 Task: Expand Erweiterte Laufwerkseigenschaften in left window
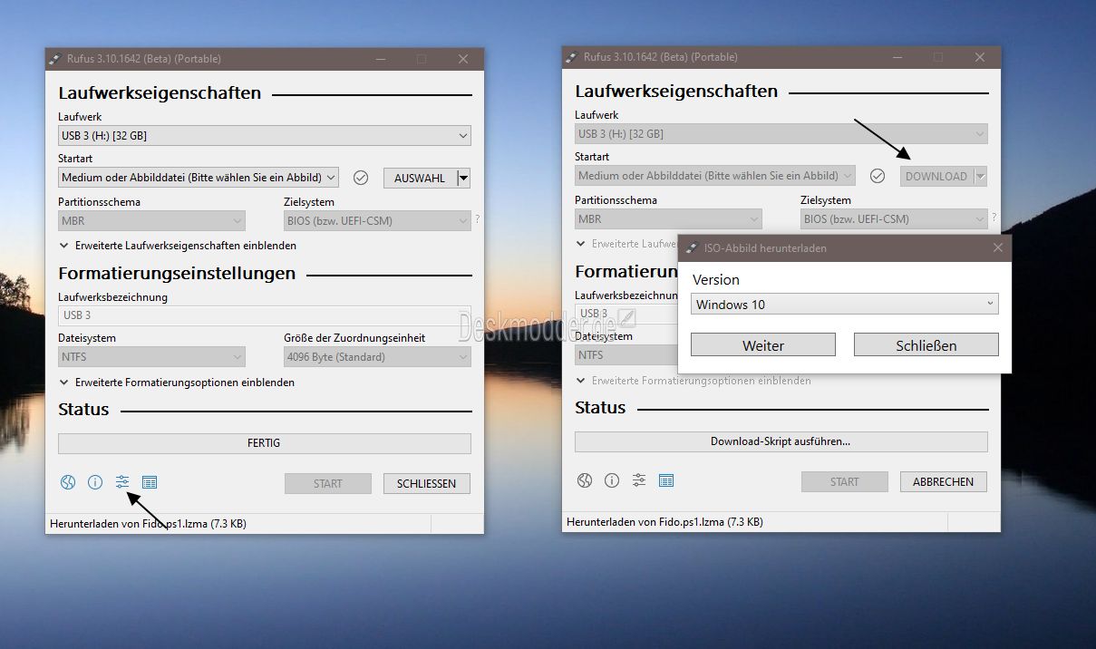pos(178,246)
